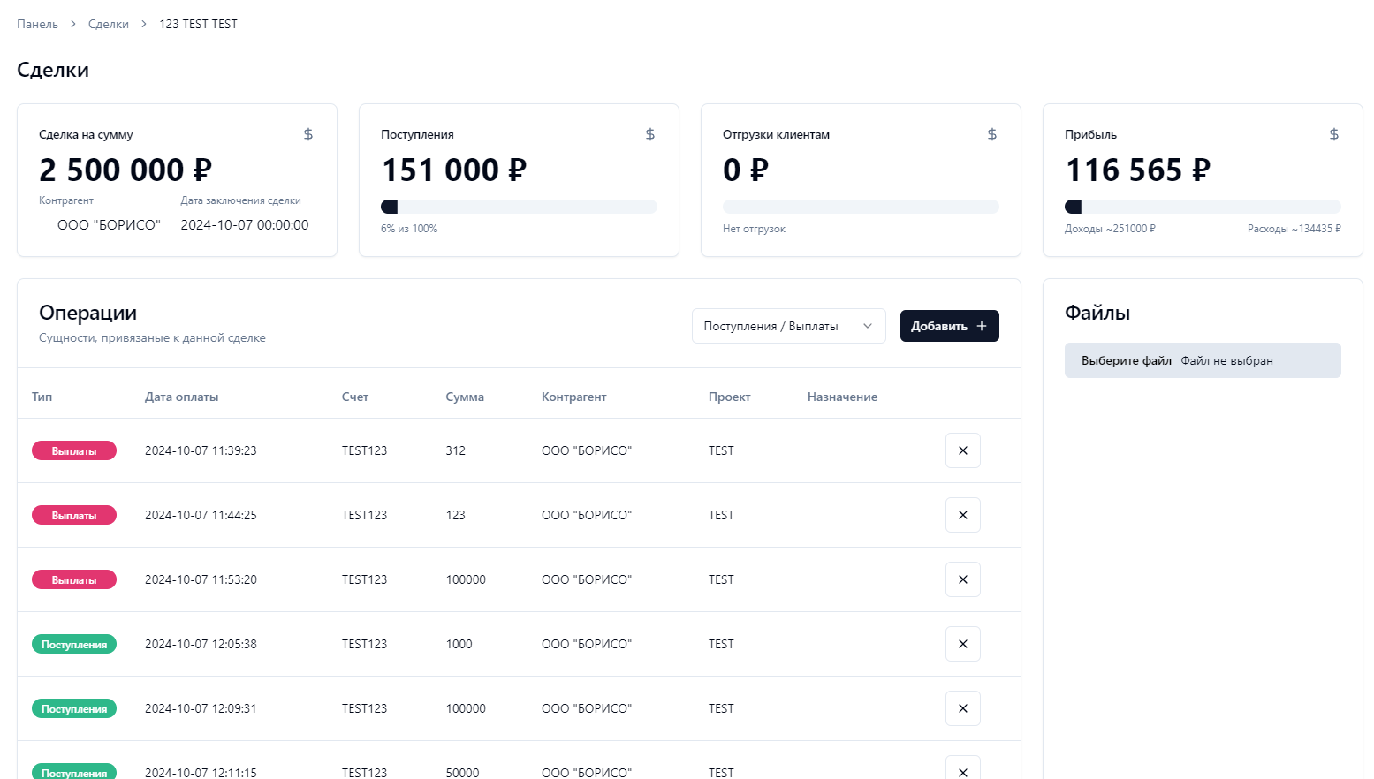Click the 116 565 ₽ profit value
The image size is (1374, 779).
(1137, 170)
